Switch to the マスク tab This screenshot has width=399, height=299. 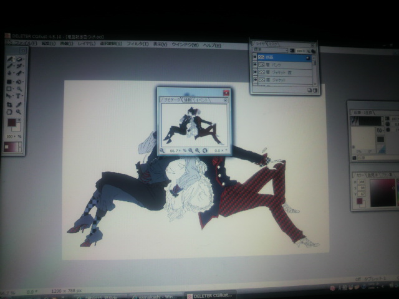(x=273, y=44)
